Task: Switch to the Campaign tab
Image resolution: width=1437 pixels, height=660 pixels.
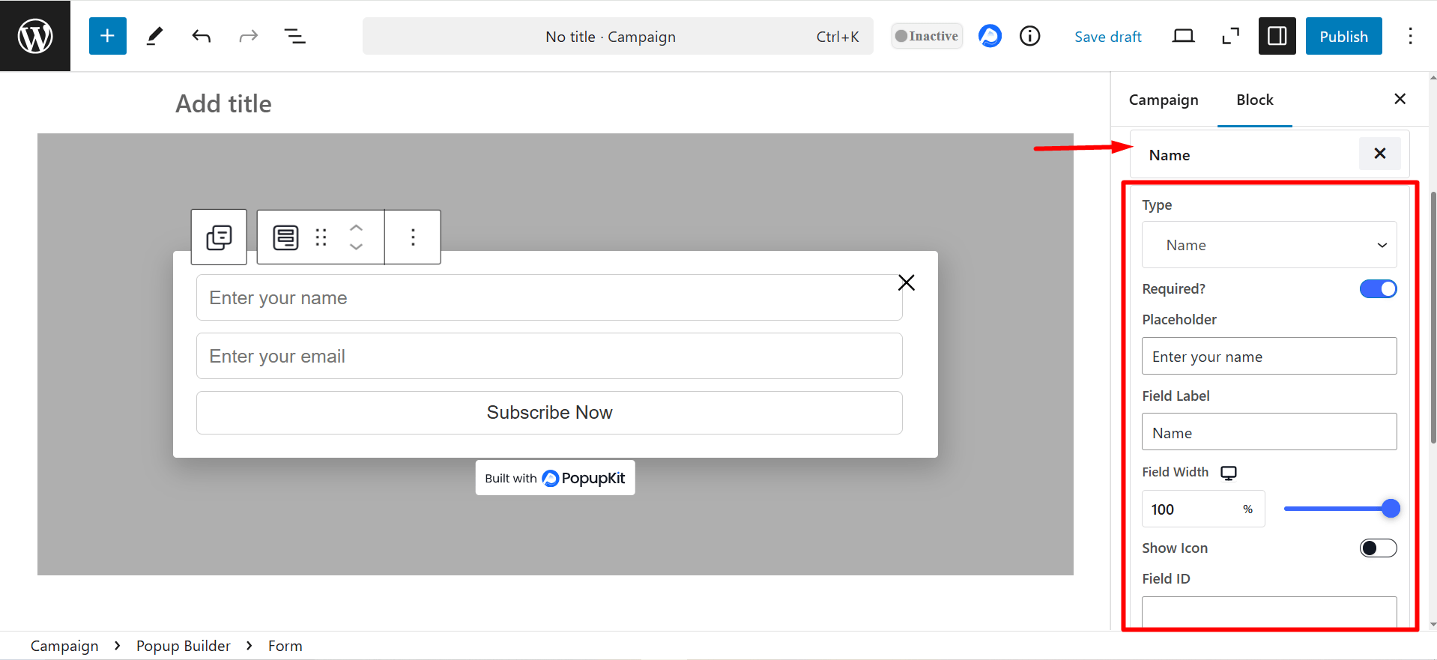Action: point(1163,100)
